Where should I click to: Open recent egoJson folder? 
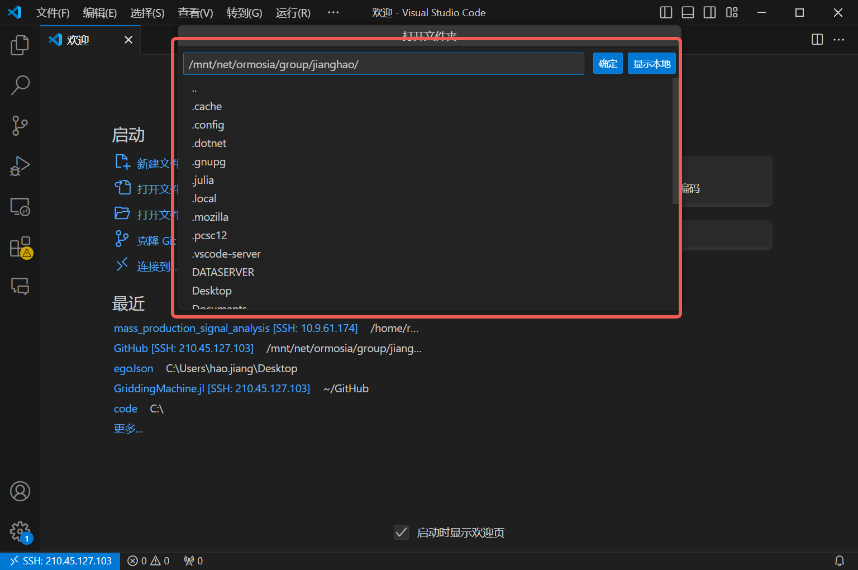(134, 368)
